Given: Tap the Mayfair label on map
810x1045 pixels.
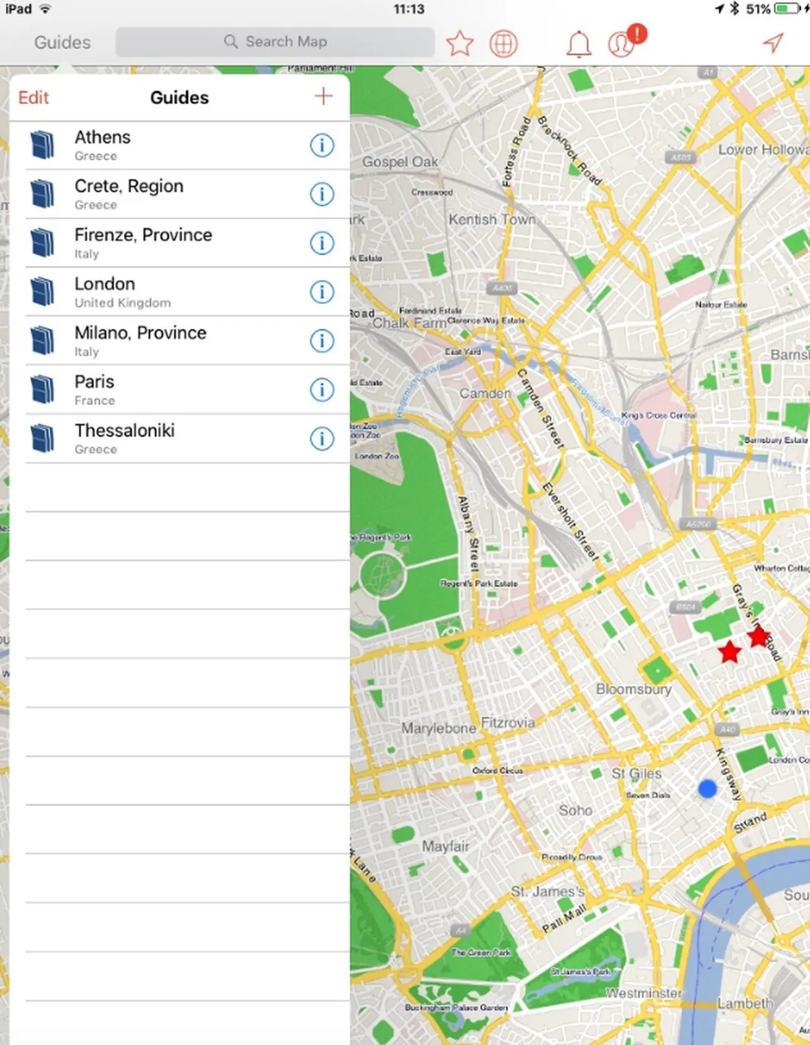Looking at the screenshot, I should 445,846.
